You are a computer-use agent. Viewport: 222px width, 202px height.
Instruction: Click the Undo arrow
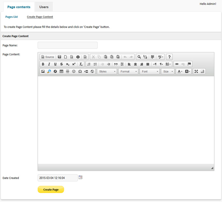[125, 57]
